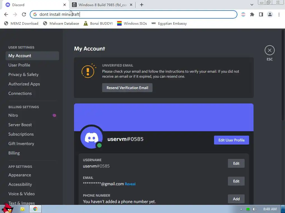The height and width of the screenshot is (213, 285).
Task: Click the blue profile banner
Action: (x=164, y=117)
